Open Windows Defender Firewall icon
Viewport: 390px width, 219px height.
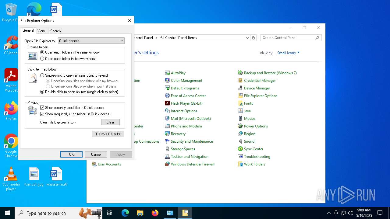(167, 164)
